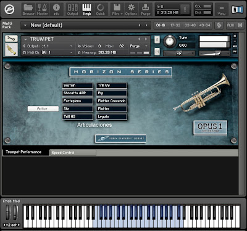Image resolution: width=247 pixels, height=231 pixels.
Task: Adjust the instrument volume slider
Action: point(214,53)
